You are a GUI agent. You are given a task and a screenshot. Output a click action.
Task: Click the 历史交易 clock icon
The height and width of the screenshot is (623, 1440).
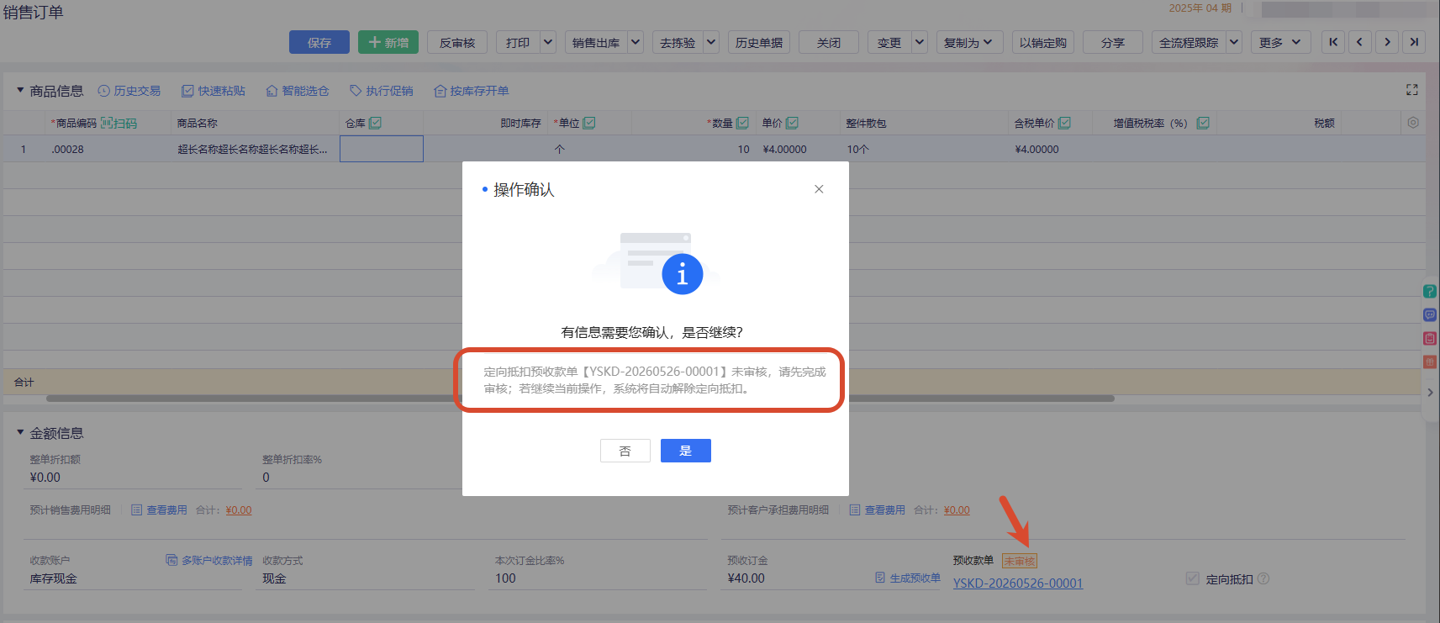(x=104, y=91)
